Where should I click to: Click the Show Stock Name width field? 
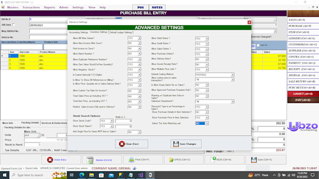pos(124,127)
